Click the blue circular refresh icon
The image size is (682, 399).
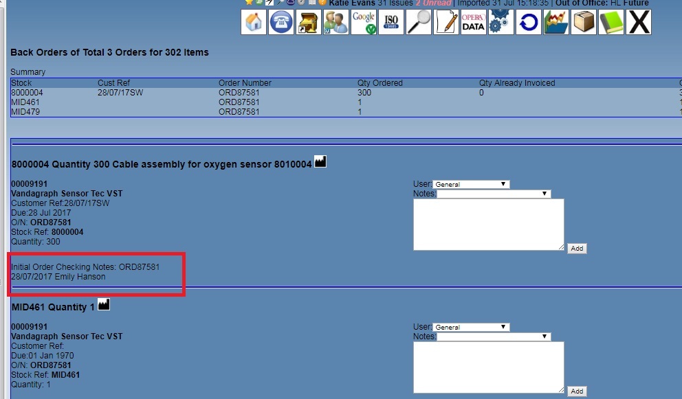point(528,22)
